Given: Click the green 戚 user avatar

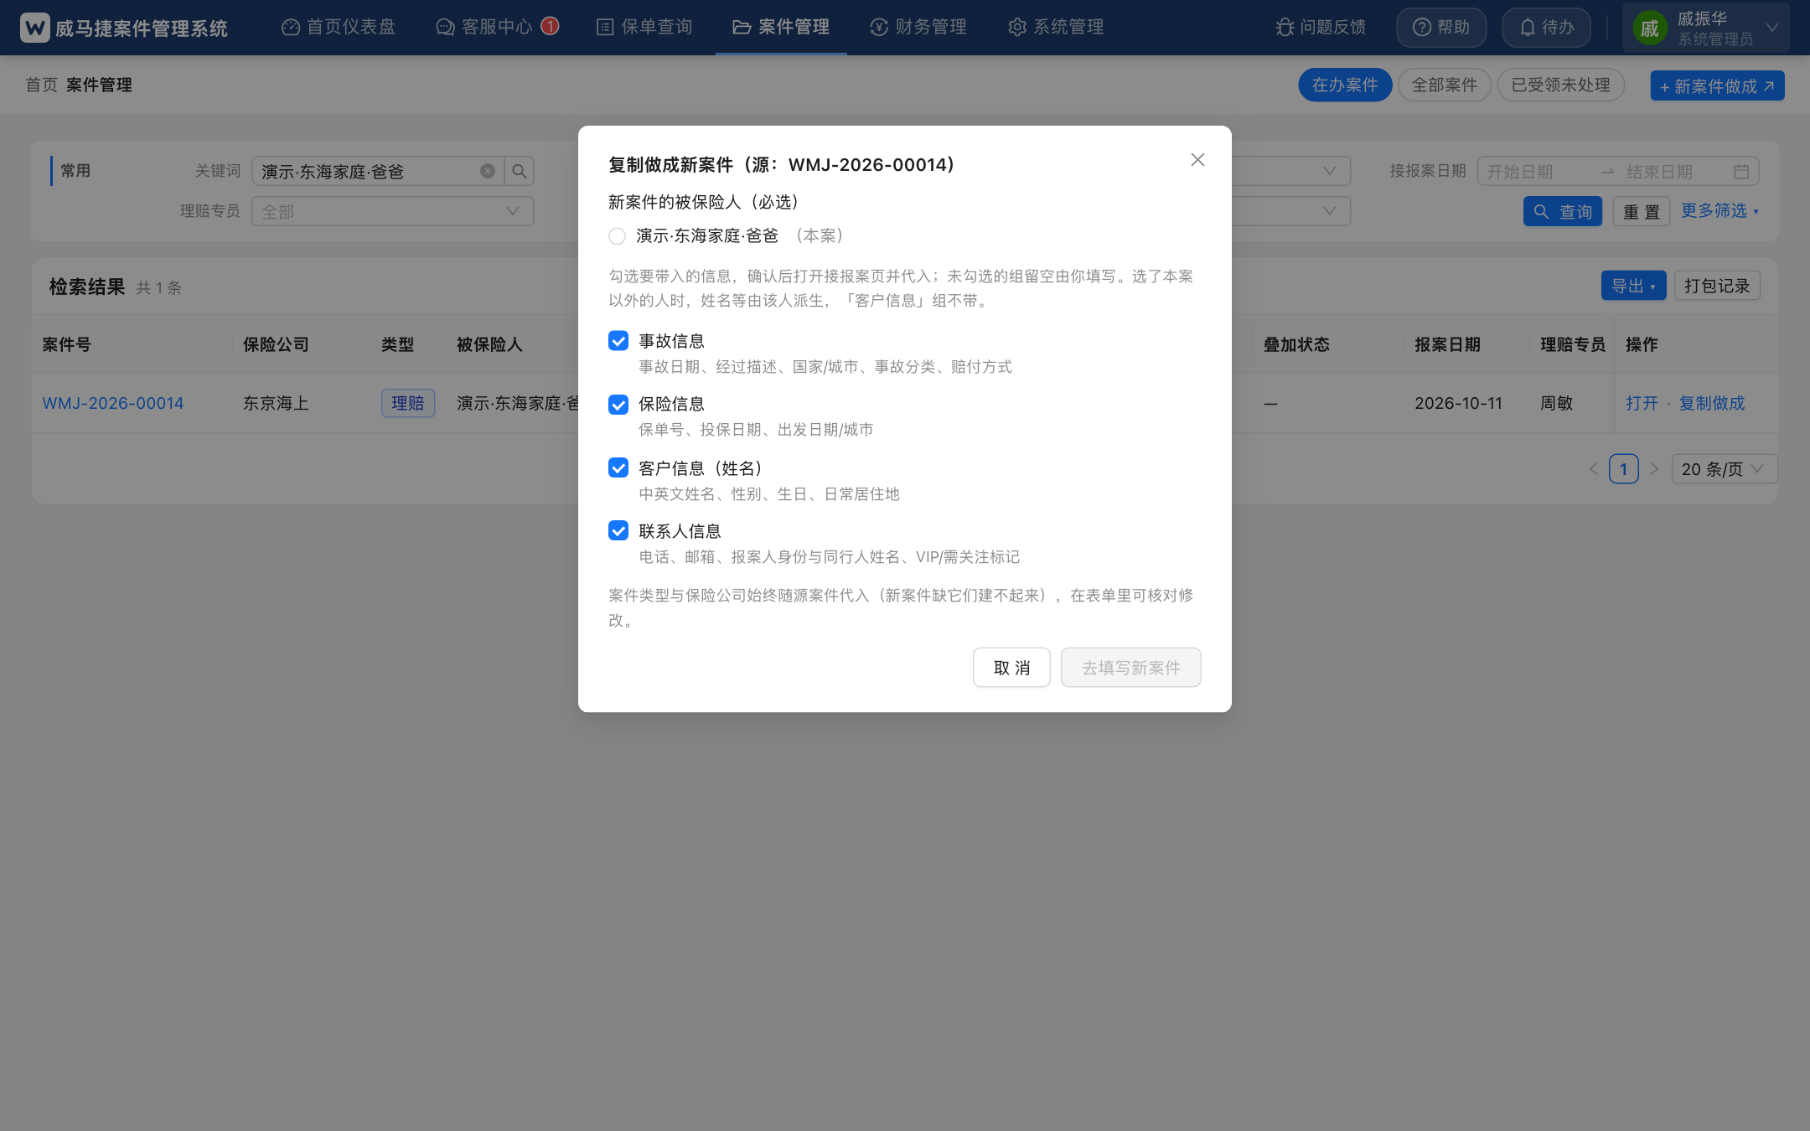Looking at the screenshot, I should click(x=1649, y=28).
